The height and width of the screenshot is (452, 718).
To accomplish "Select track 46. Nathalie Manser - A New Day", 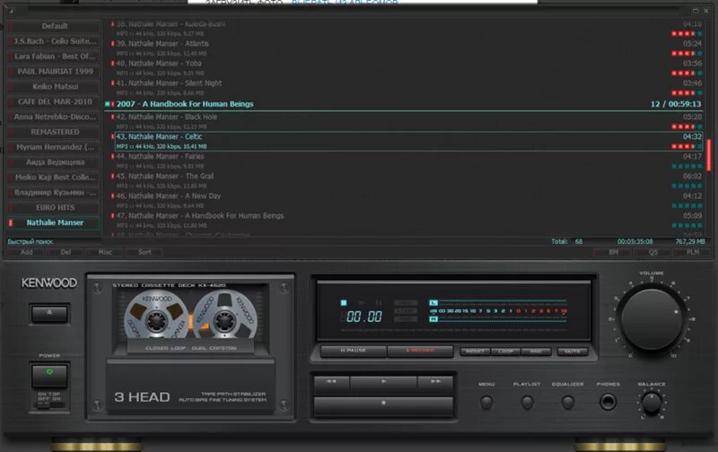I will click(407, 200).
